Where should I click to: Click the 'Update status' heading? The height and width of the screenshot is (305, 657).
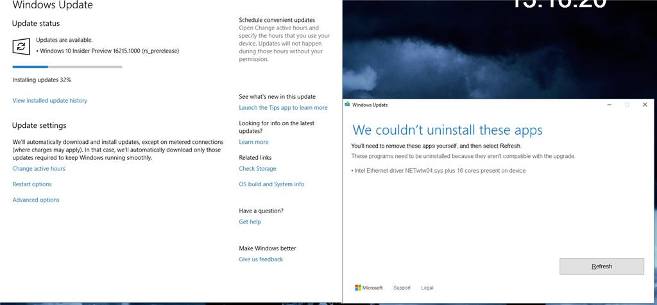(x=36, y=24)
